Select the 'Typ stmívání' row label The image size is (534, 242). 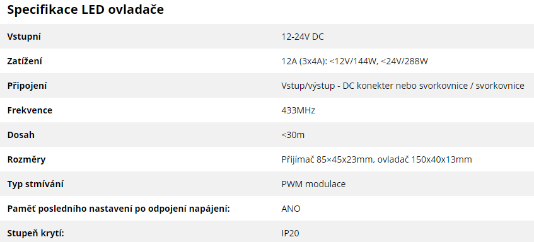pyautogui.click(x=35, y=184)
